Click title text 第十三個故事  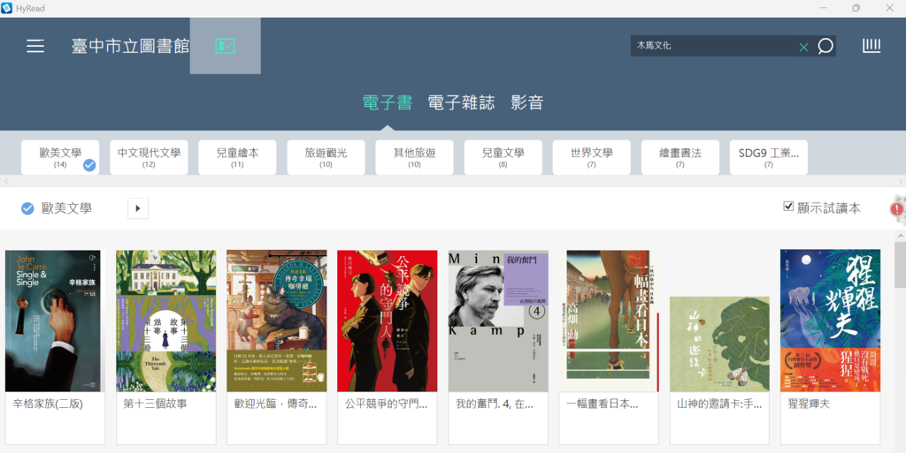point(155,404)
